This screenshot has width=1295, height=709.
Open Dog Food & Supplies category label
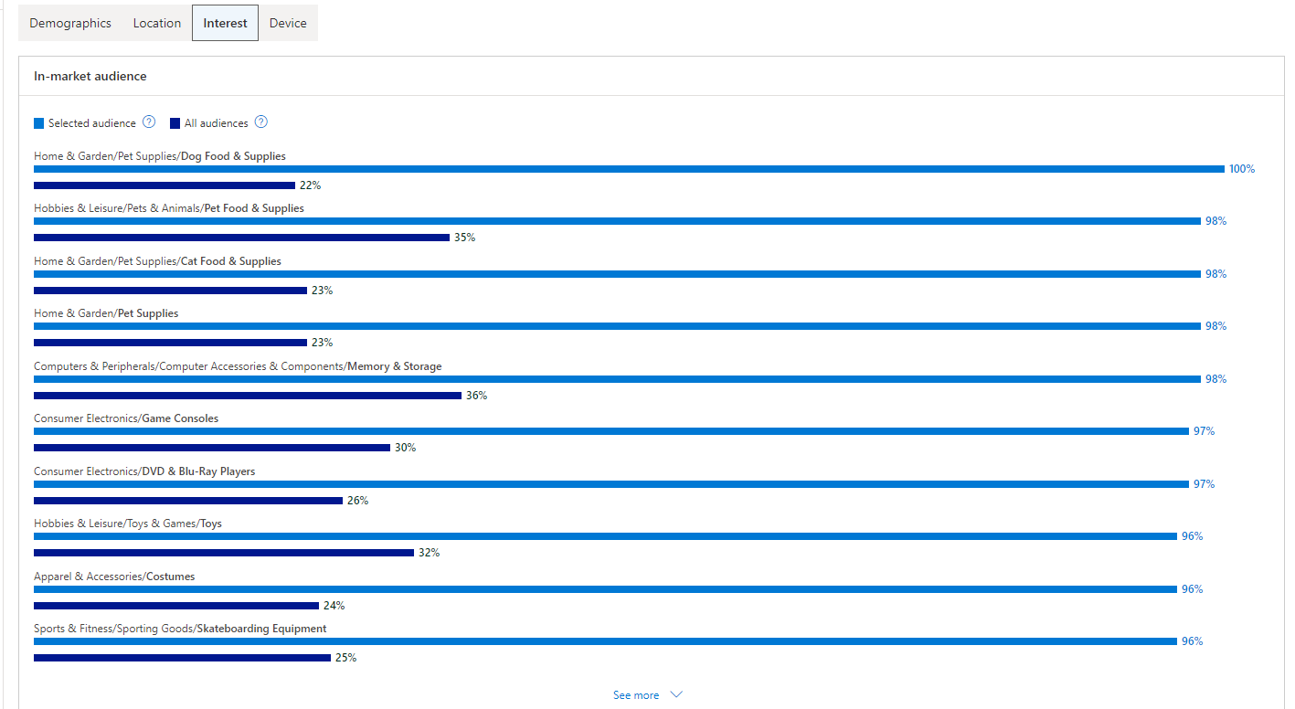click(x=159, y=155)
